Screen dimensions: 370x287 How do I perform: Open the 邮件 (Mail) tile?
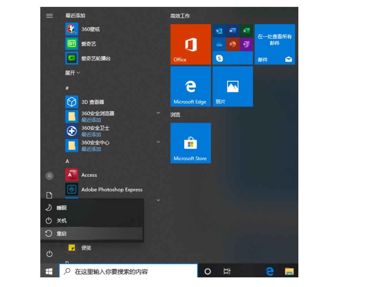[275, 44]
